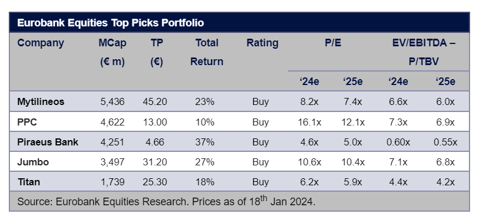This screenshot has height=224, width=483.
Task: Select the PPC company cell
Action: [x=27, y=122]
